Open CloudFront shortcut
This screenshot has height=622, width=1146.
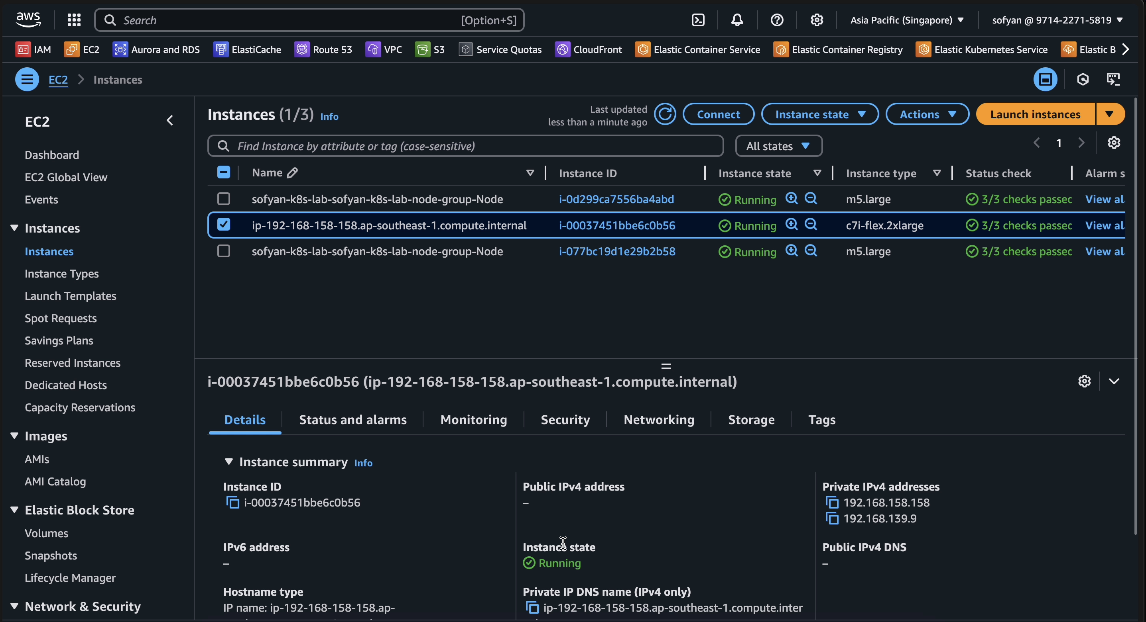(589, 49)
